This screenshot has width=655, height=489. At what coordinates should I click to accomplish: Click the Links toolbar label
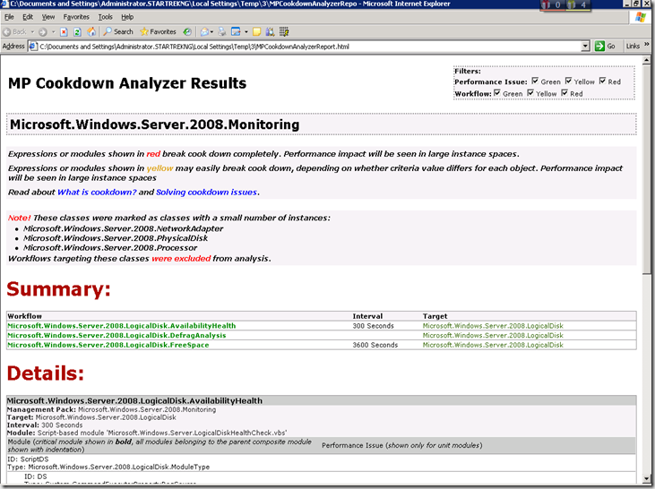(x=633, y=46)
